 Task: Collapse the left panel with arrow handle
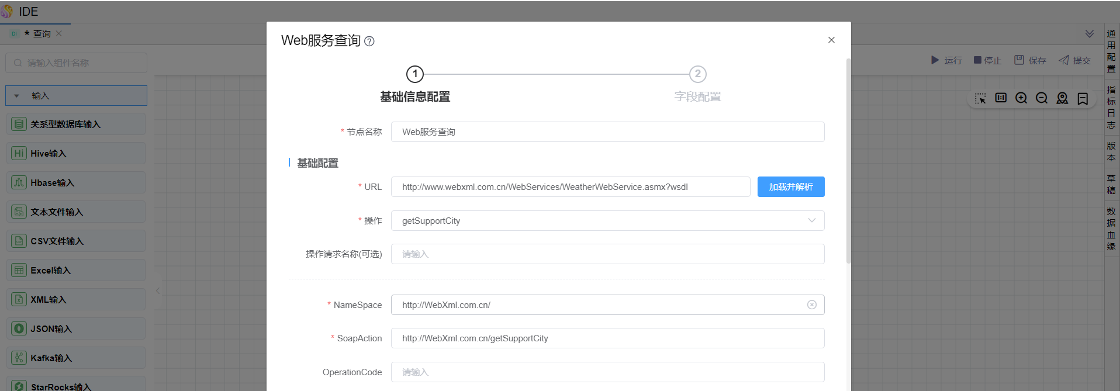(158, 290)
